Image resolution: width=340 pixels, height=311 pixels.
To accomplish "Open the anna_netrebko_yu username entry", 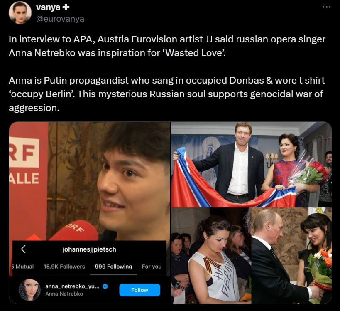I will pos(72,286).
